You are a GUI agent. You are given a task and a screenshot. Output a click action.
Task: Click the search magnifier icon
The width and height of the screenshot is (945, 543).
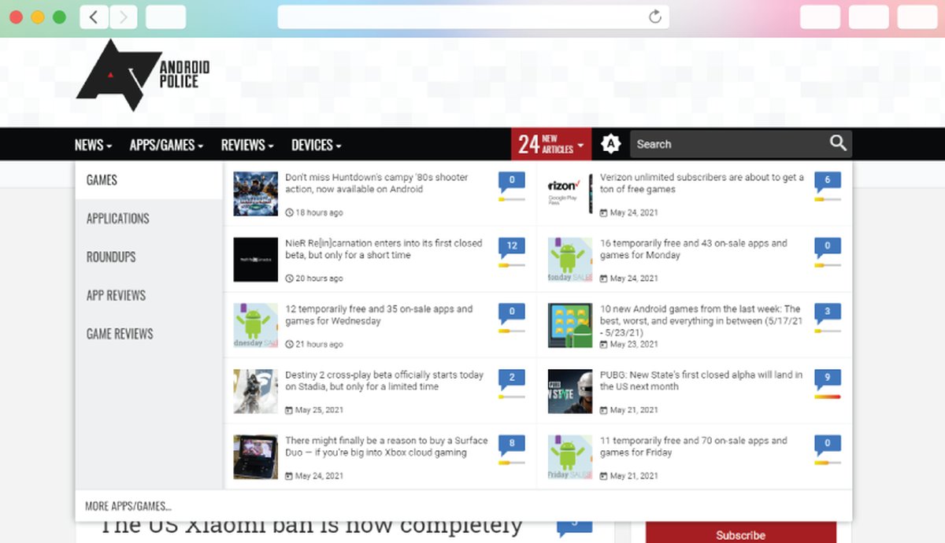tap(838, 143)
